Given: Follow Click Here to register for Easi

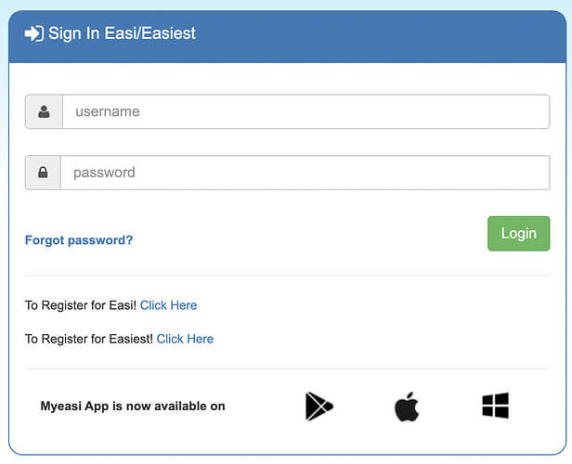Looking at the screenshot, I should (x=169, y=305).
